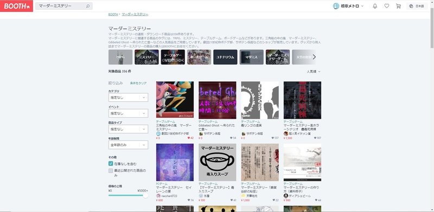Click the shop avatar under Gibbeted Ghost
Screen dimensions: 434x212
(201, 134)
